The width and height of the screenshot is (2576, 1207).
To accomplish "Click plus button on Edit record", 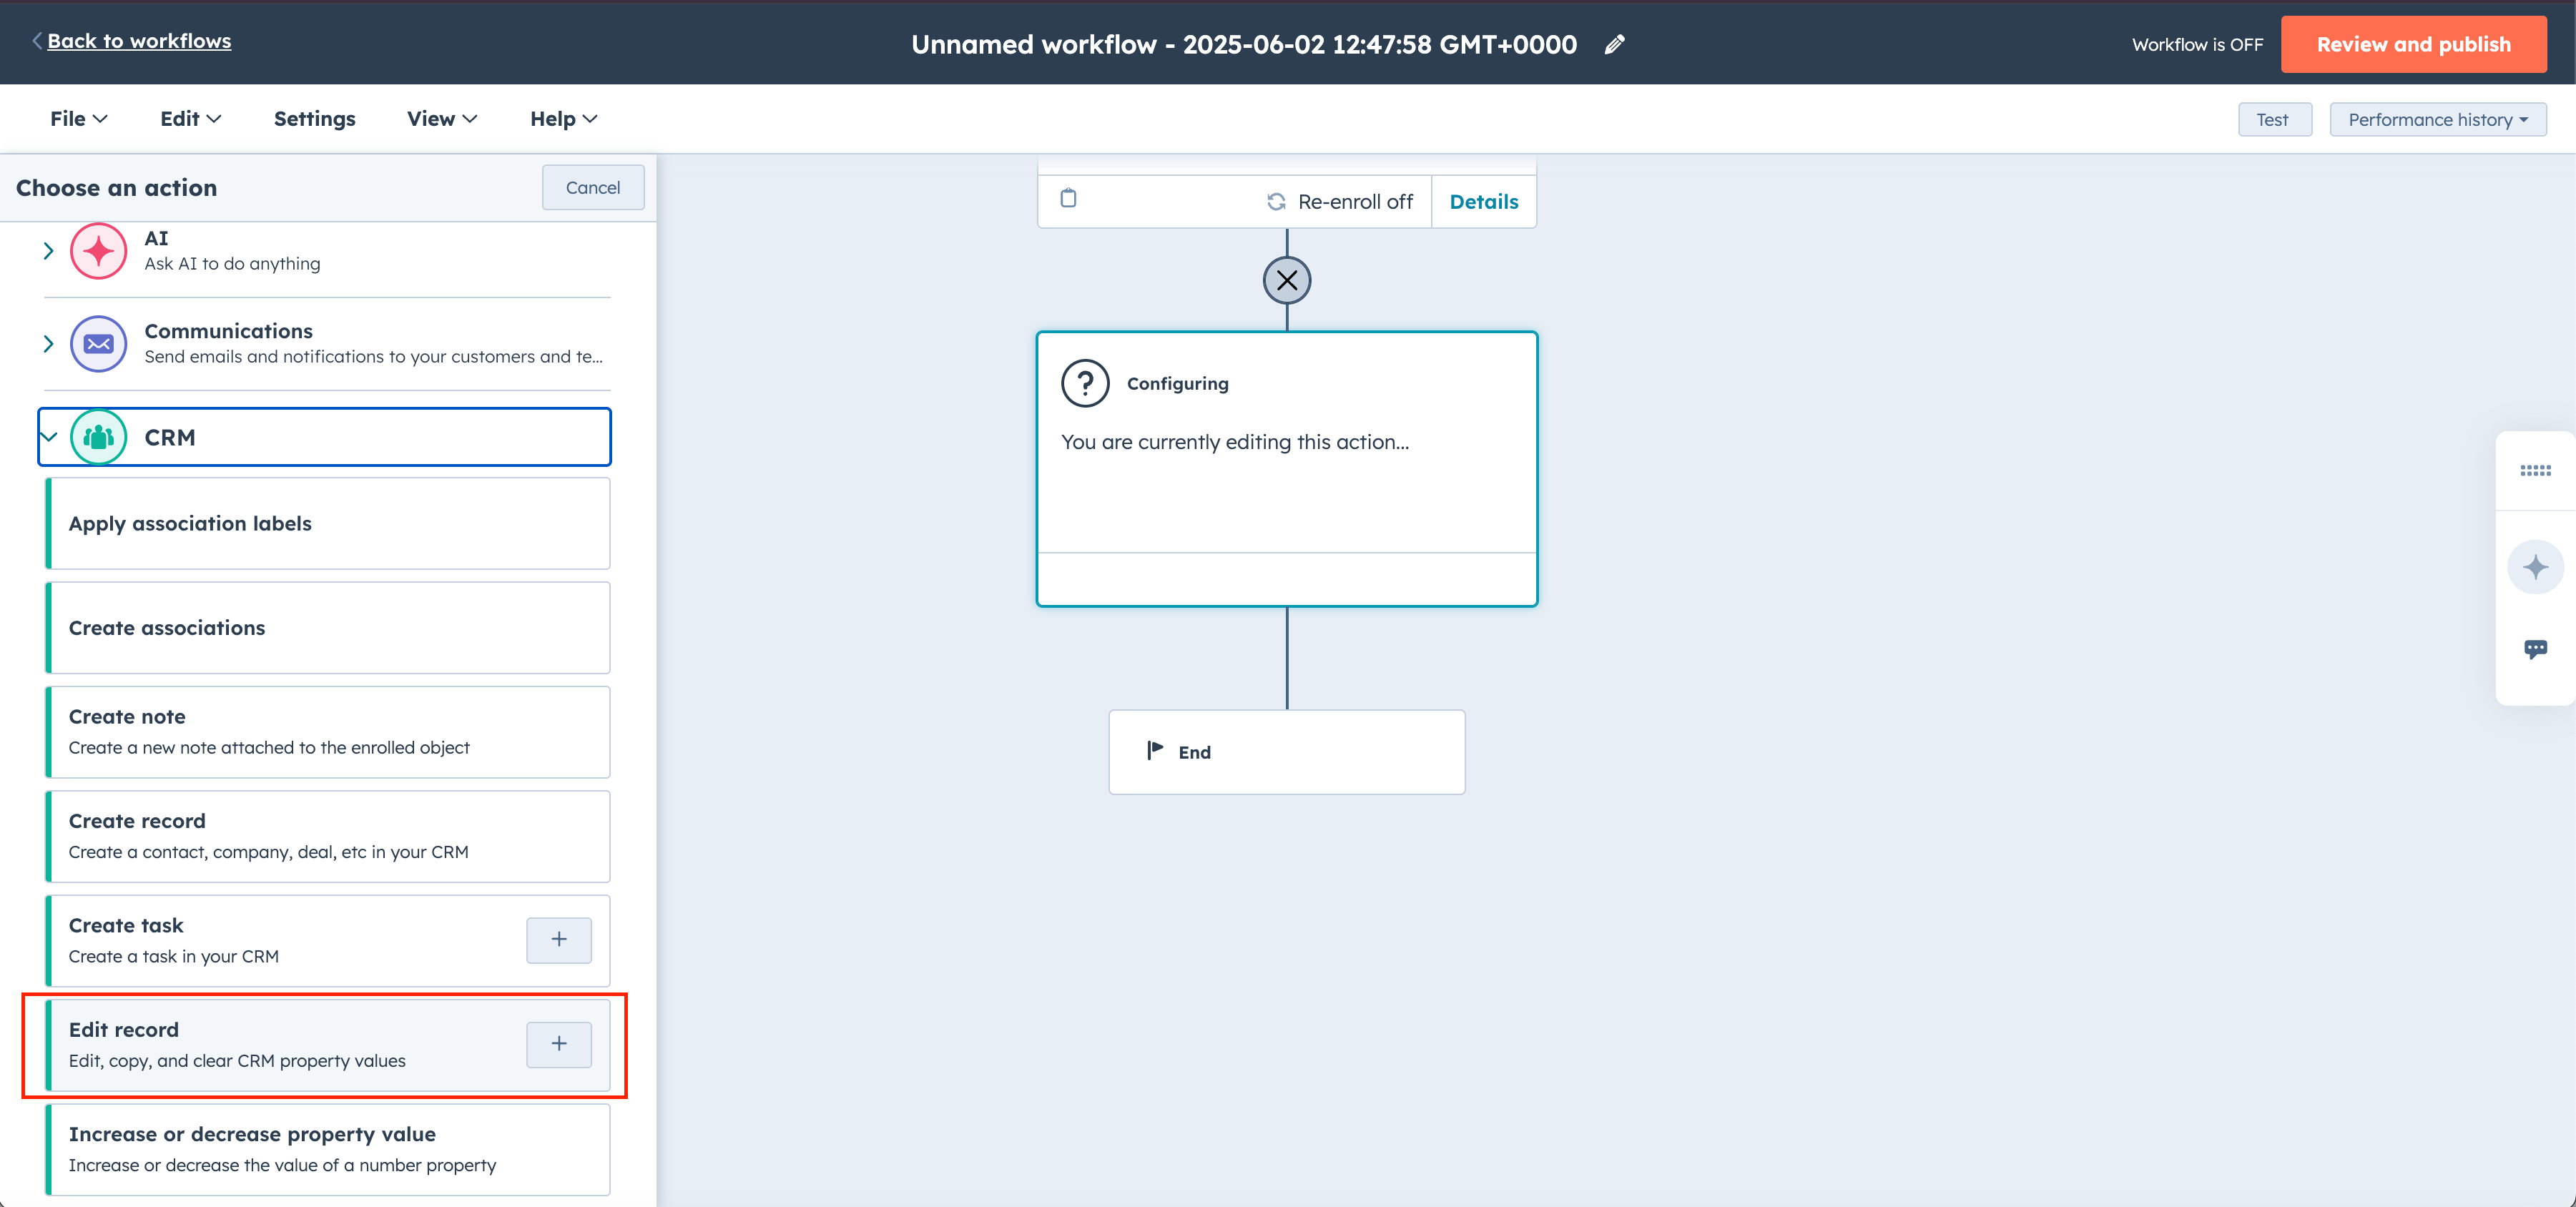I will click(559, 1044).
